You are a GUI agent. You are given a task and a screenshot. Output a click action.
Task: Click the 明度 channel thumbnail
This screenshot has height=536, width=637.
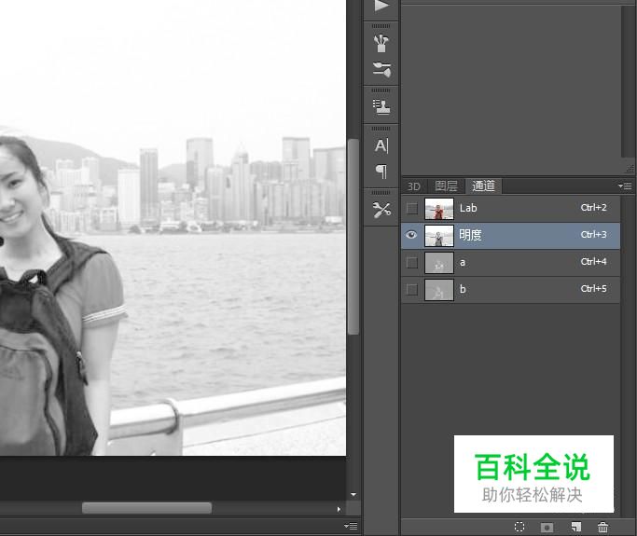[x=439, y=236]
